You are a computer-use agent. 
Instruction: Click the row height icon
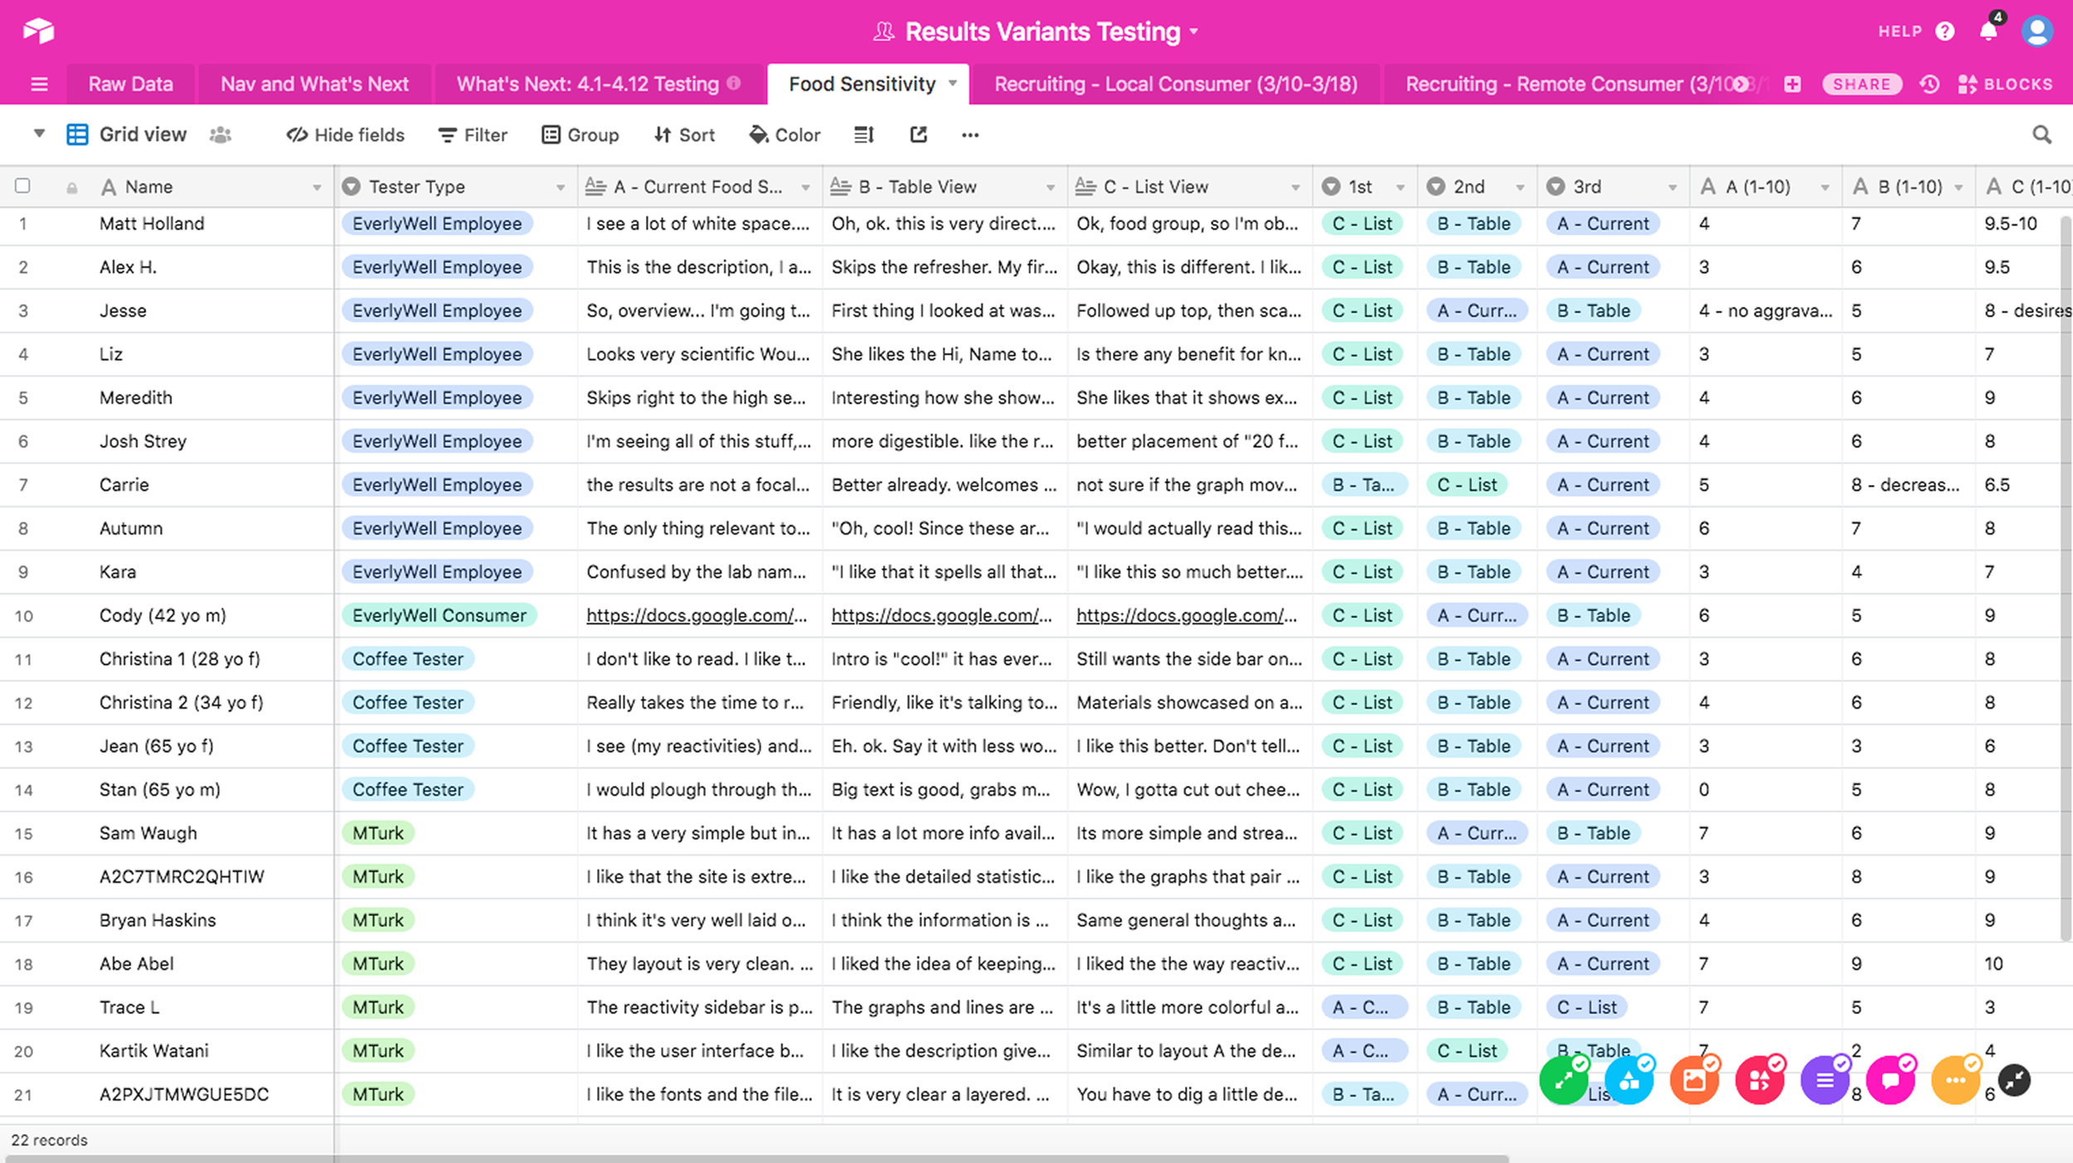point(864,134)
